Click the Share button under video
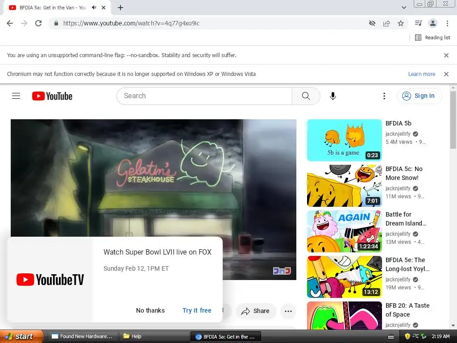Screen dimensions: 457x343 256,311
